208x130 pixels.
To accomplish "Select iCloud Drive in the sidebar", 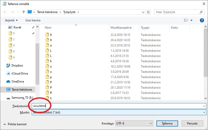I will click(x=20, y=74).
